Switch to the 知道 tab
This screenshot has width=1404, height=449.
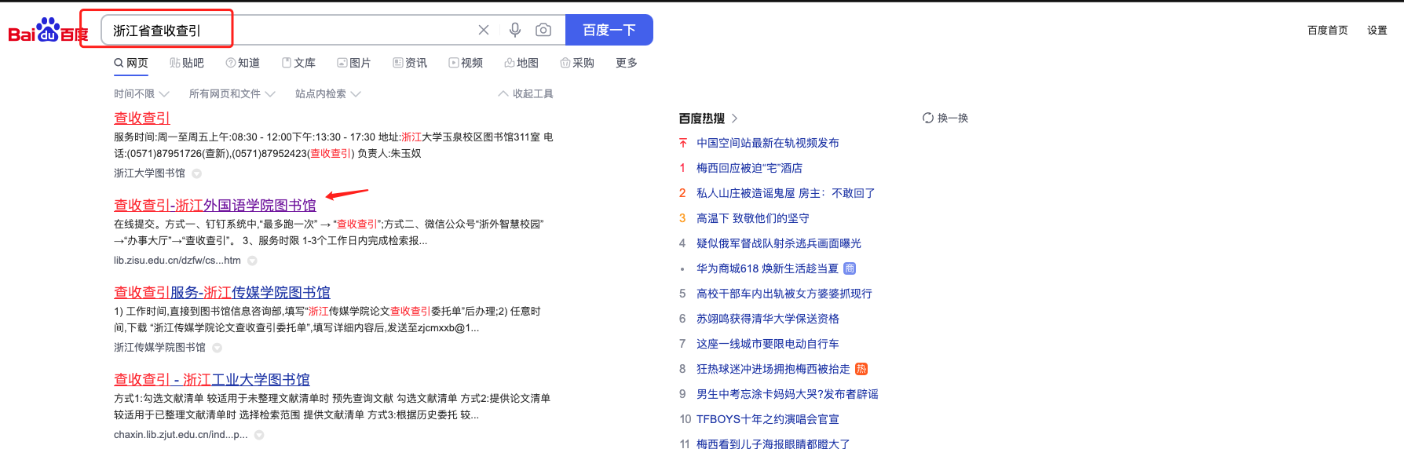point(243,63)
